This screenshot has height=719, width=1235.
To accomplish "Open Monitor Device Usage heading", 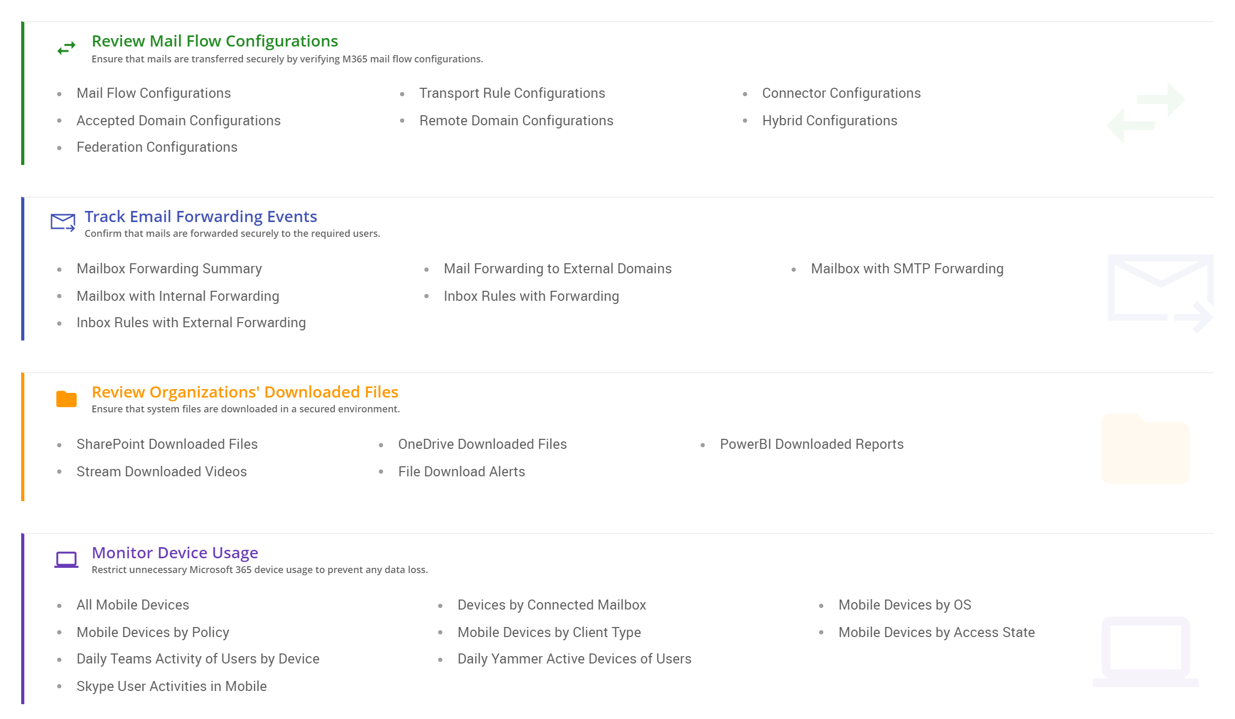I will click(175, 552).
